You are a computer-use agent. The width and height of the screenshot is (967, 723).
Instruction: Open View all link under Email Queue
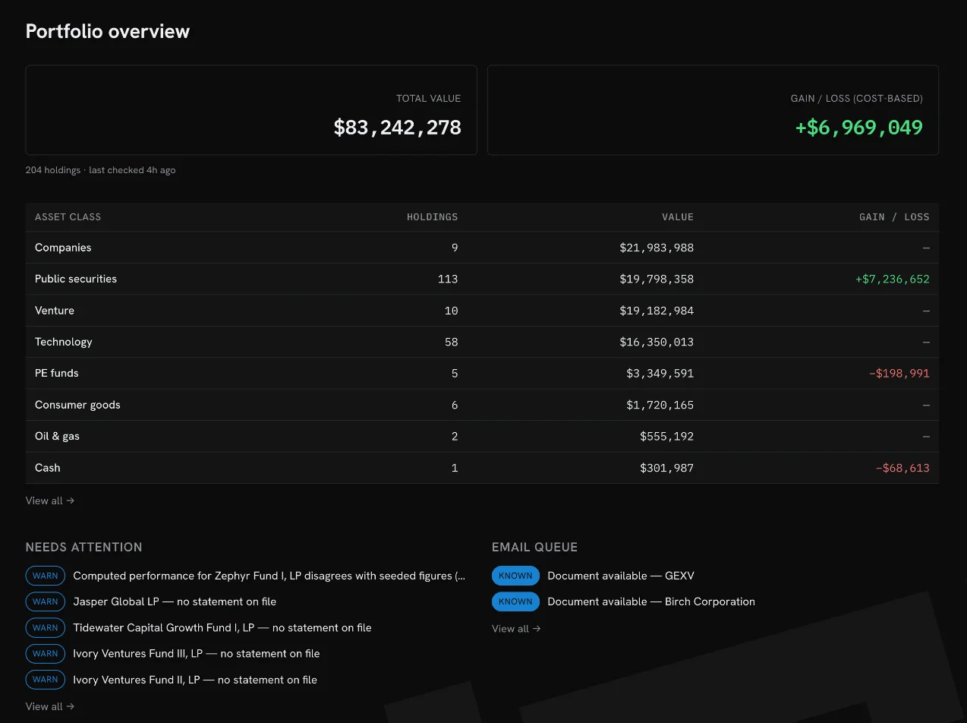516,628
